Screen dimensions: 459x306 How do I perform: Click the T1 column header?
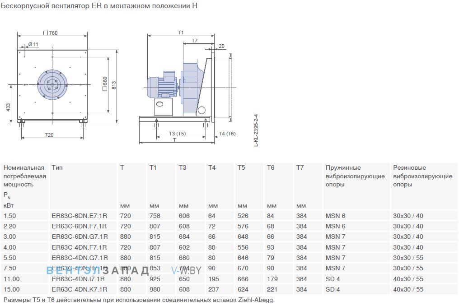[x=153, y=167]
